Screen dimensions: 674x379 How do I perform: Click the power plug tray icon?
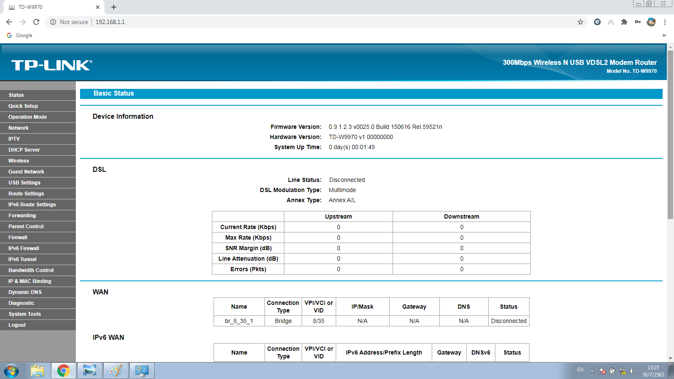click(612, 371)
